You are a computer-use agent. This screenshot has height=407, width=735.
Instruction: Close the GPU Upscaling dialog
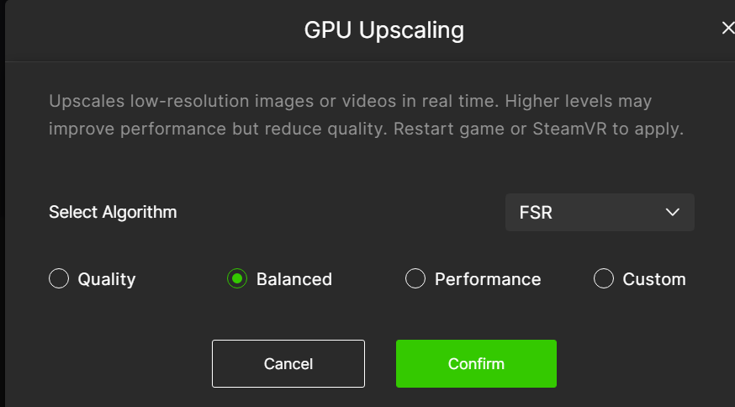pos(728,29)
